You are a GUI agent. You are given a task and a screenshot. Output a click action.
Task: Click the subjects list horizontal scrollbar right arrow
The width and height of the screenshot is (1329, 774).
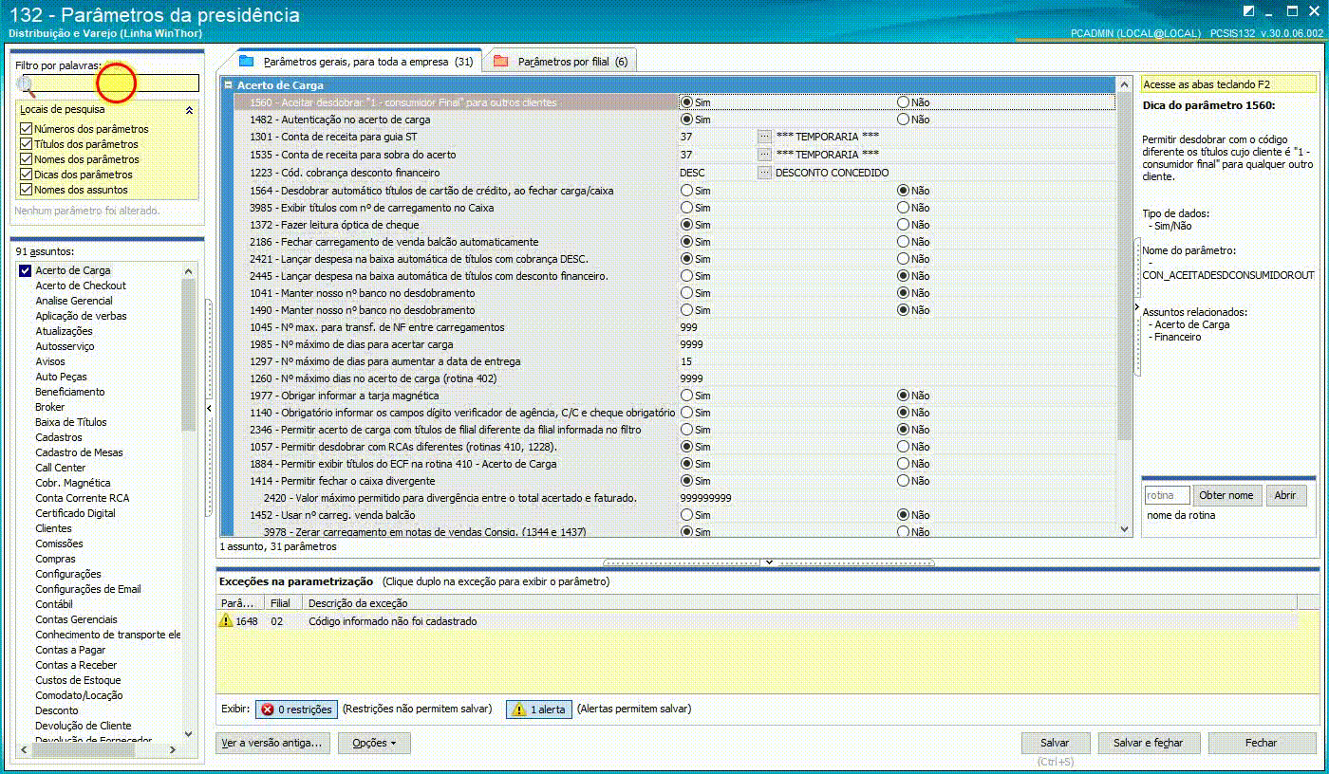click(x=172, y=749)
